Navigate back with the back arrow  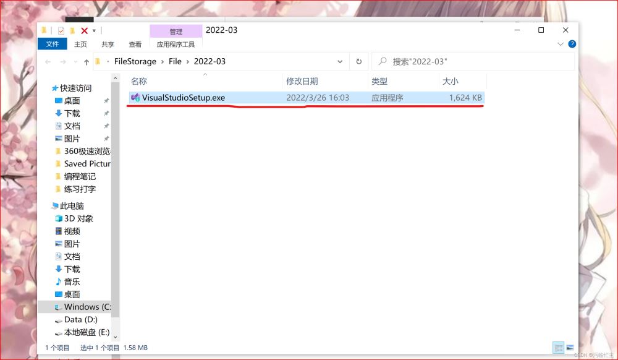tap(48, 62)
